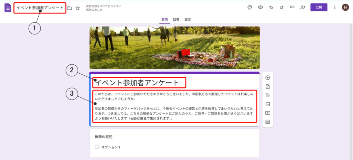353x160 pixels.
Task: Switch to the 設定 tab
Action: (188, 20)
